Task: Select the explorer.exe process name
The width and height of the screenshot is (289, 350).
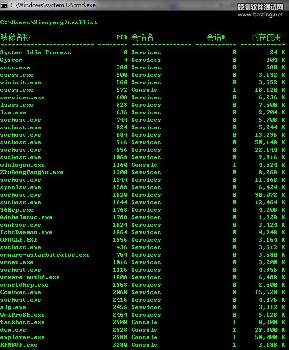Action: click(x=22, y=337)
